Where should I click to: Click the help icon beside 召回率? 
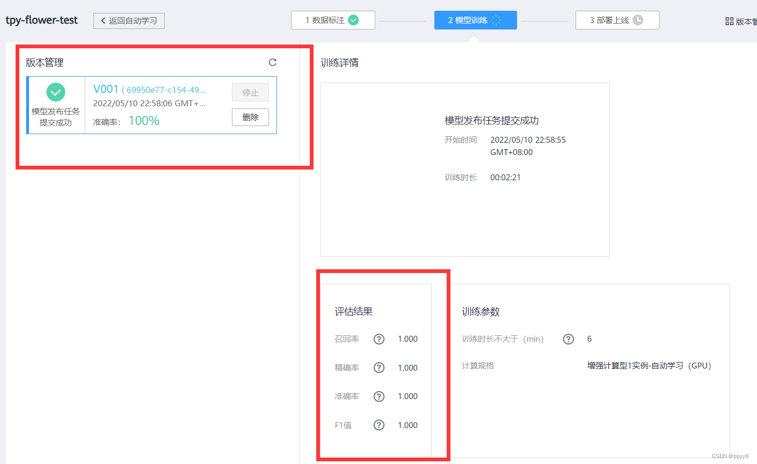(379, 339)
